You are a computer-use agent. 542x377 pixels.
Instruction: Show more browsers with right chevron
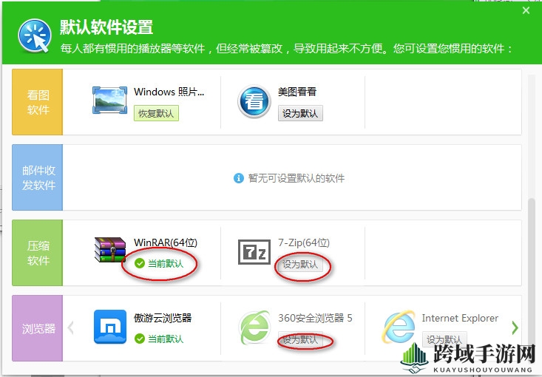(x=515, y=327)
